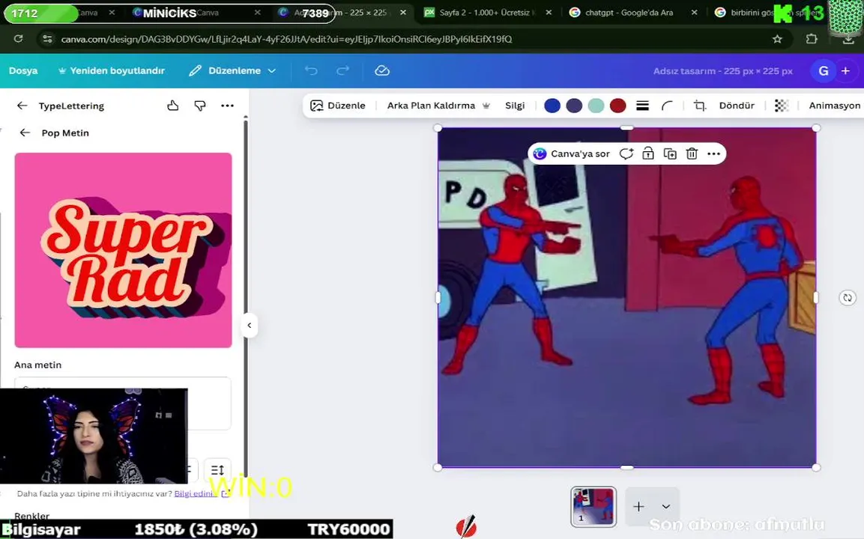
Task: Select the Silgi eraser tool
Action: pyautogui.click(x=515, y=106)
